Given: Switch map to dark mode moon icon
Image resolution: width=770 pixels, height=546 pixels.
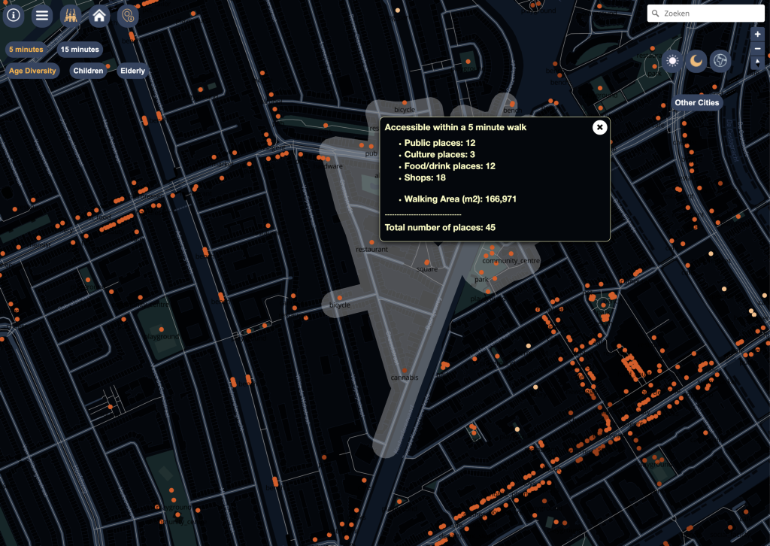Looking at the screenshot, I should [696, 61].
